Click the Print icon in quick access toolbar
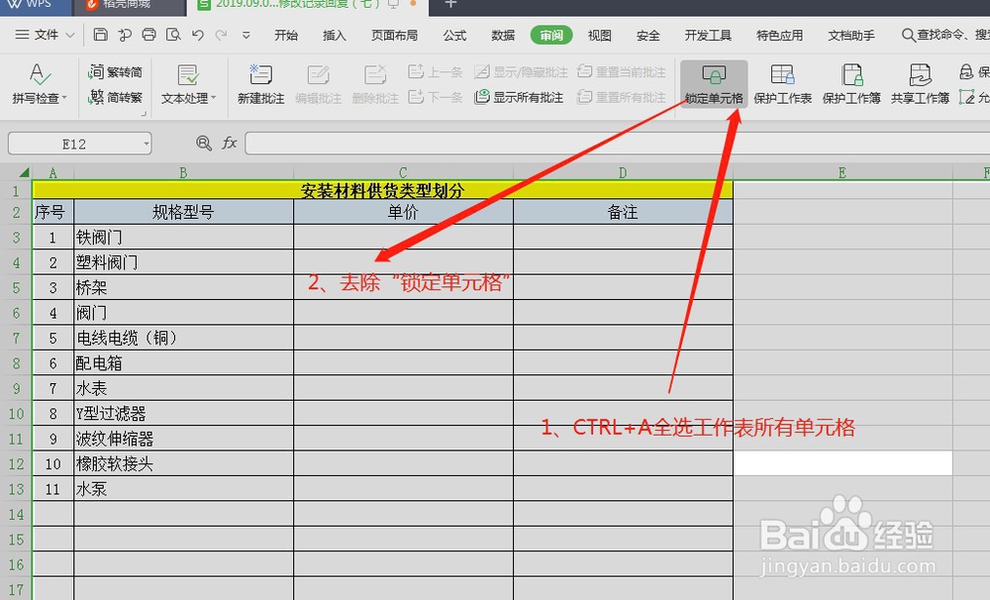This screenshot has width=990, height=600. click(x=149, y=34)
